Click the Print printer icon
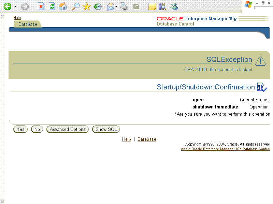273x204 pixels. [124, 6]
